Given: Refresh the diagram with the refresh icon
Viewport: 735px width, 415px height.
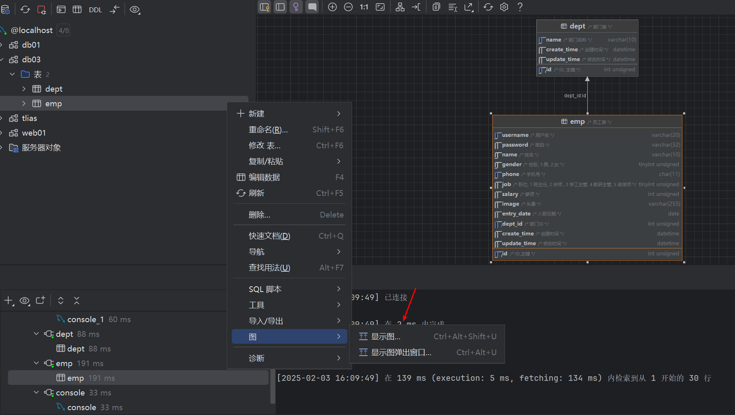Looking at the screenshot, I should click(488, 7).
